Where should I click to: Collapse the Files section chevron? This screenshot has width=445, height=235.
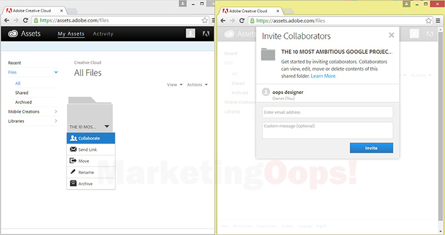pos(56,72)
